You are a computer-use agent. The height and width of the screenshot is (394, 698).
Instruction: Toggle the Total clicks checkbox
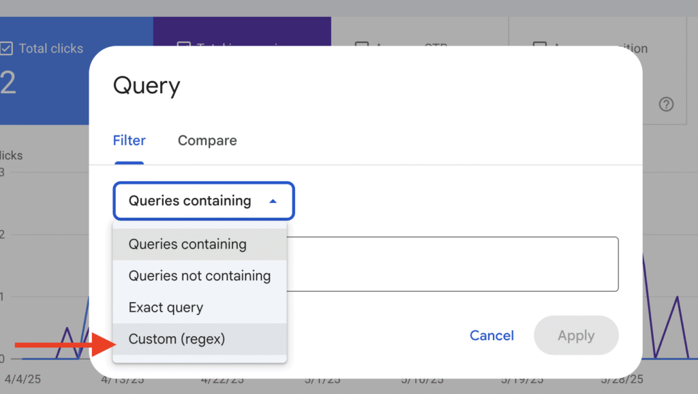[x=6, y=48]
